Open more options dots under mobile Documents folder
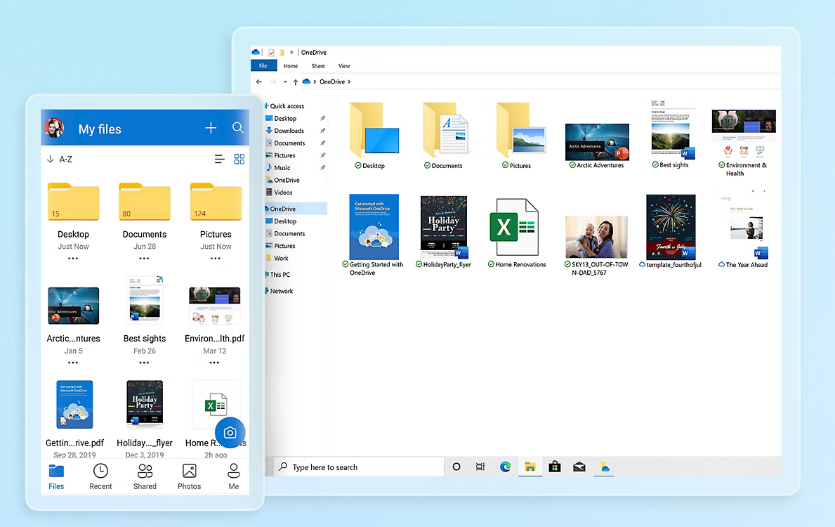This screenshot has width=835, height=527. click(x=144, y=259)
